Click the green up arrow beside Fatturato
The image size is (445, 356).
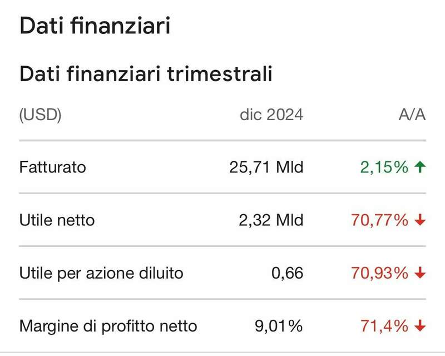pos(421,167)
